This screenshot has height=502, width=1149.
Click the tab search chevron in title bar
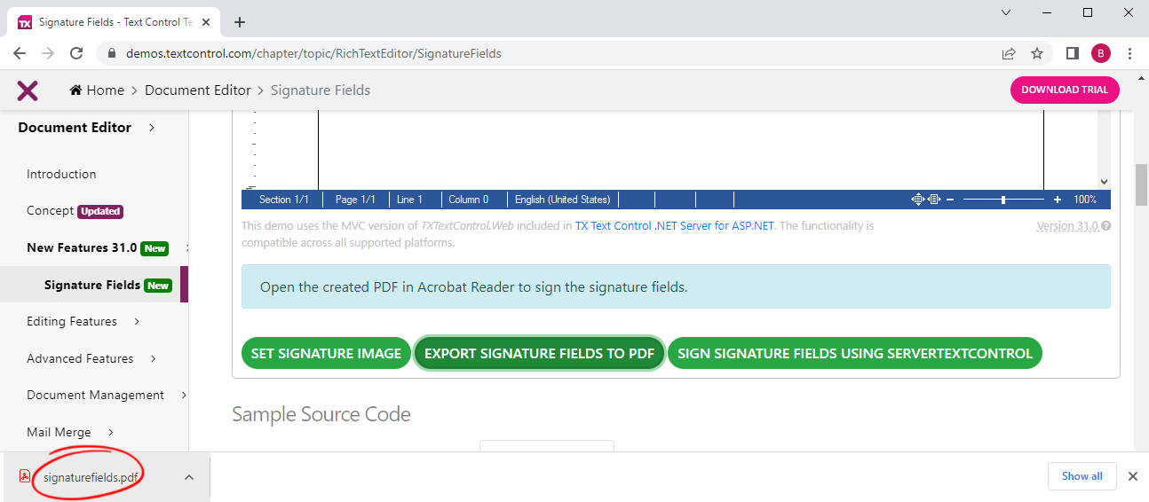point(1006,12)
